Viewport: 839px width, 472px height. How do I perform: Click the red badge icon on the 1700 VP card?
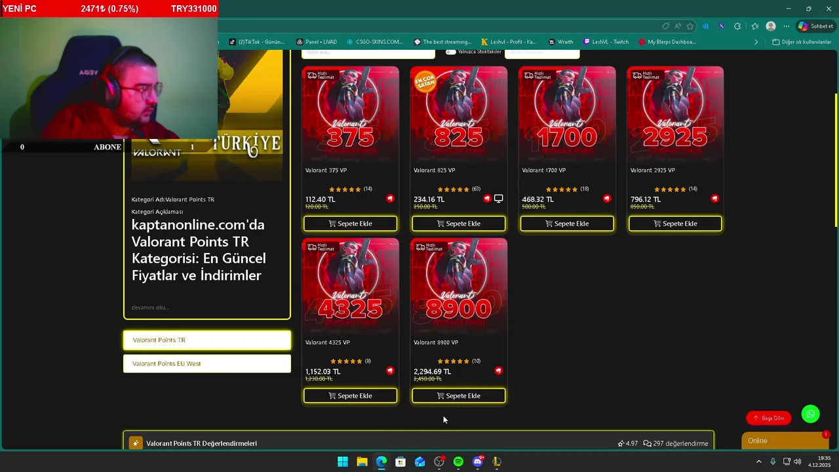[x=607, y=199]
